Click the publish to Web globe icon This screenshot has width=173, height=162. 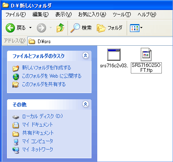[16, 76]
